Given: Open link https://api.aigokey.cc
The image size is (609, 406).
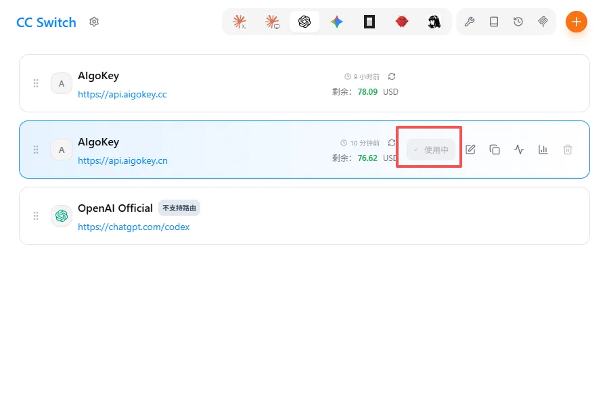Looking at the screenshot, I should pyautogui.click(x=122, y=95).
